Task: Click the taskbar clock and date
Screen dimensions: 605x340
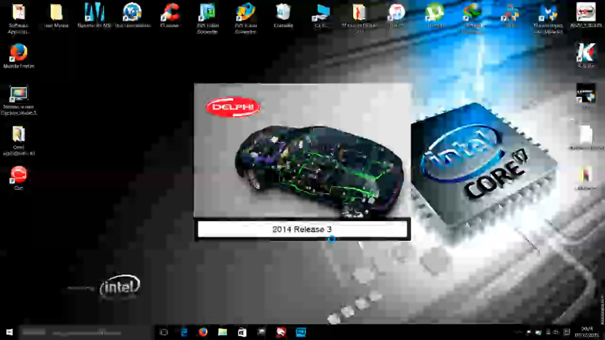Action: (586, 332)
